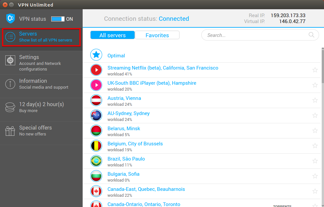The height and width of the screenshot is (207, 324).
Task: Click Real IP value 159.203.173.33
Action: [x=288, y=15]
